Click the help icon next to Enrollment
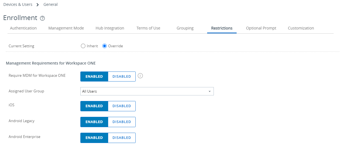 (42, 18)
